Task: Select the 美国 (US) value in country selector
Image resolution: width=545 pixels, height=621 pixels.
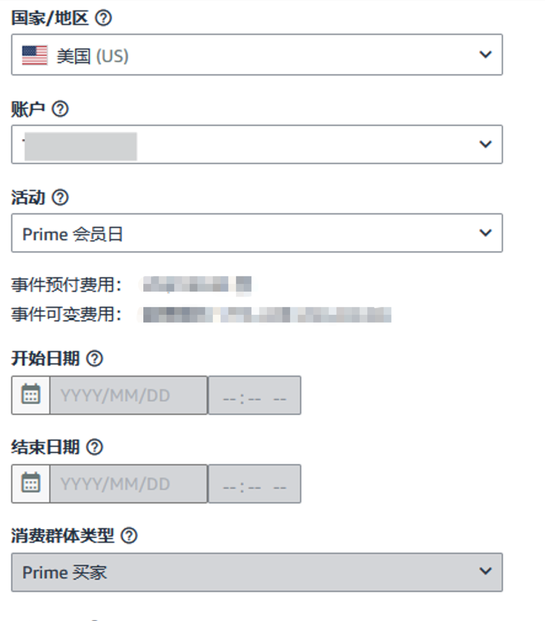Action: pyautogui.click(x=80, y=55)
